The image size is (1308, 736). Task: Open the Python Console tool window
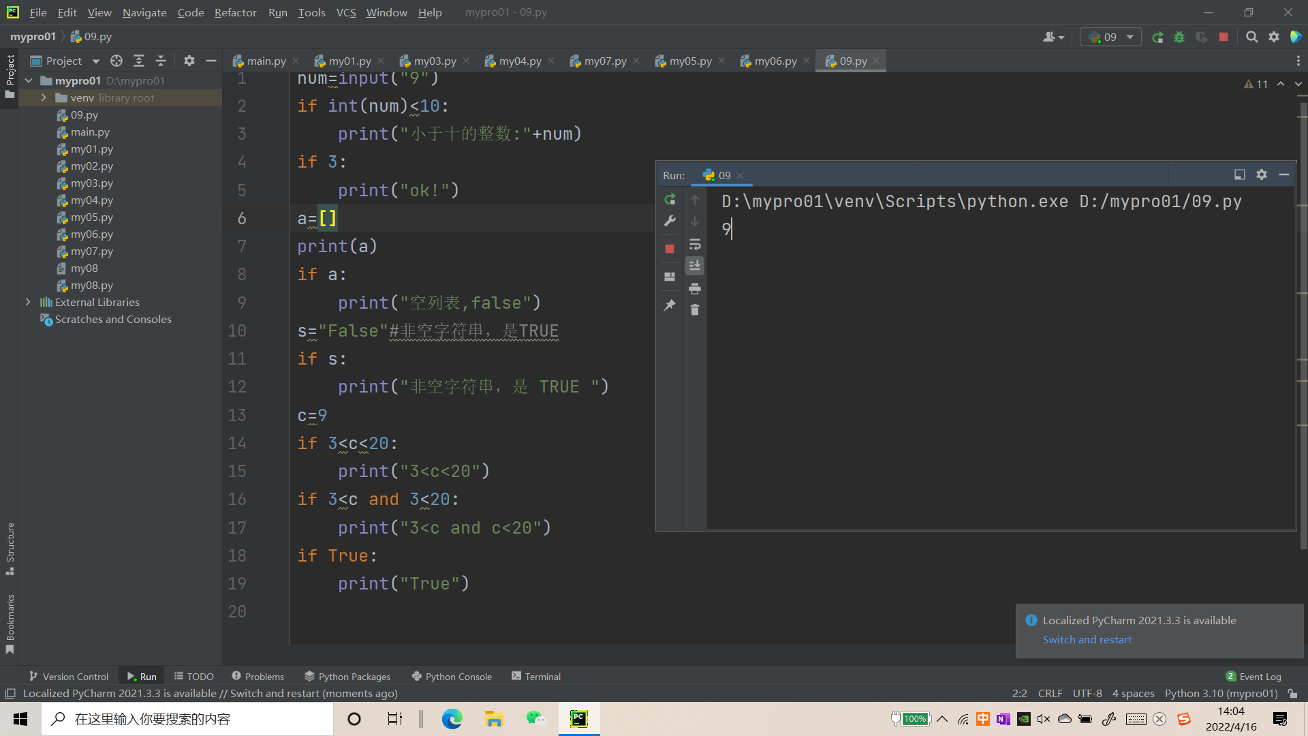(452, 676)
